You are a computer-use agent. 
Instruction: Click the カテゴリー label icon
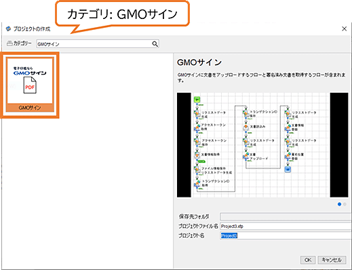click(9, 43)
